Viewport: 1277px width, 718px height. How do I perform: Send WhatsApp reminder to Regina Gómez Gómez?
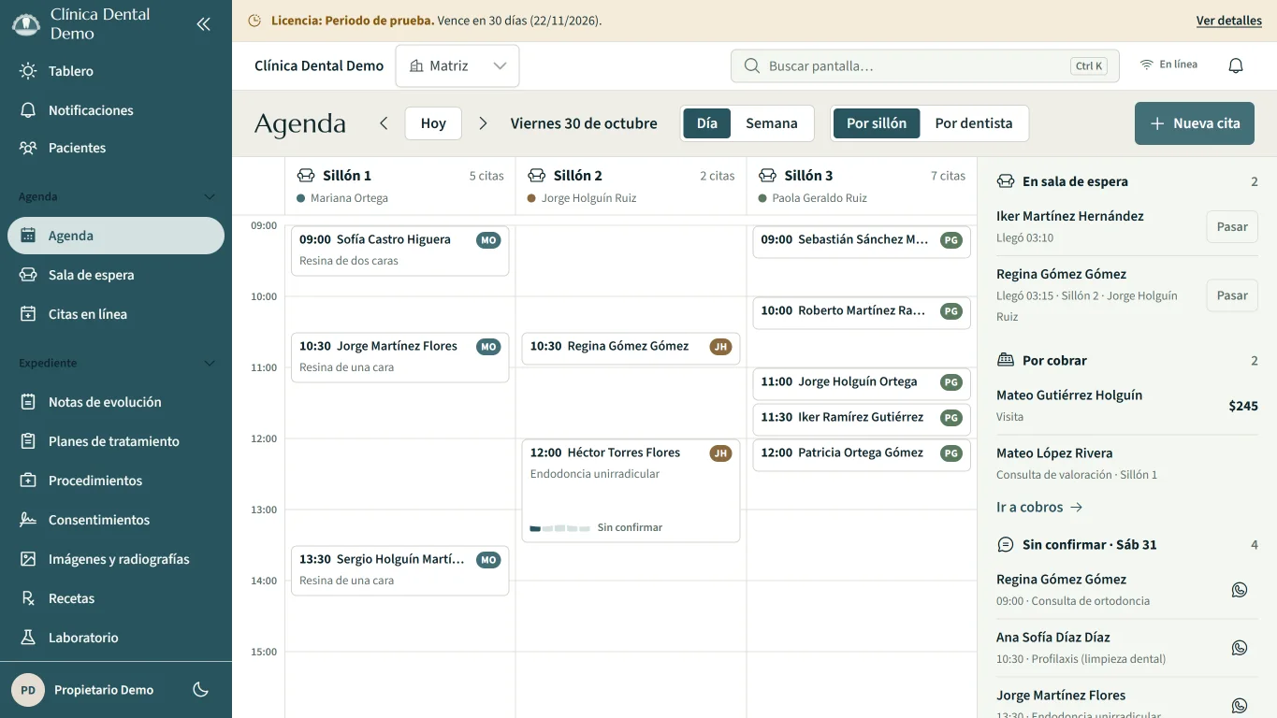pos(1240,590)
